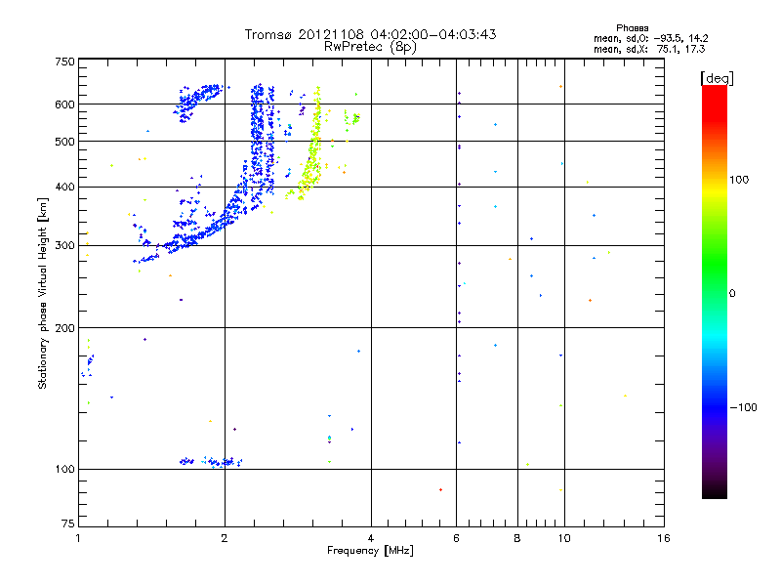Click the x-axis tick label '10'
The image size is (781, 586).
(564, 538)
